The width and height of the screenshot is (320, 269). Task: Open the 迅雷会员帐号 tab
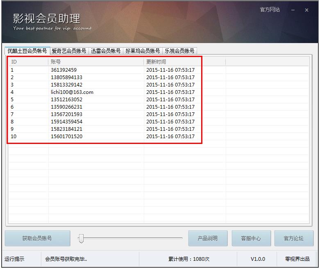106,51
